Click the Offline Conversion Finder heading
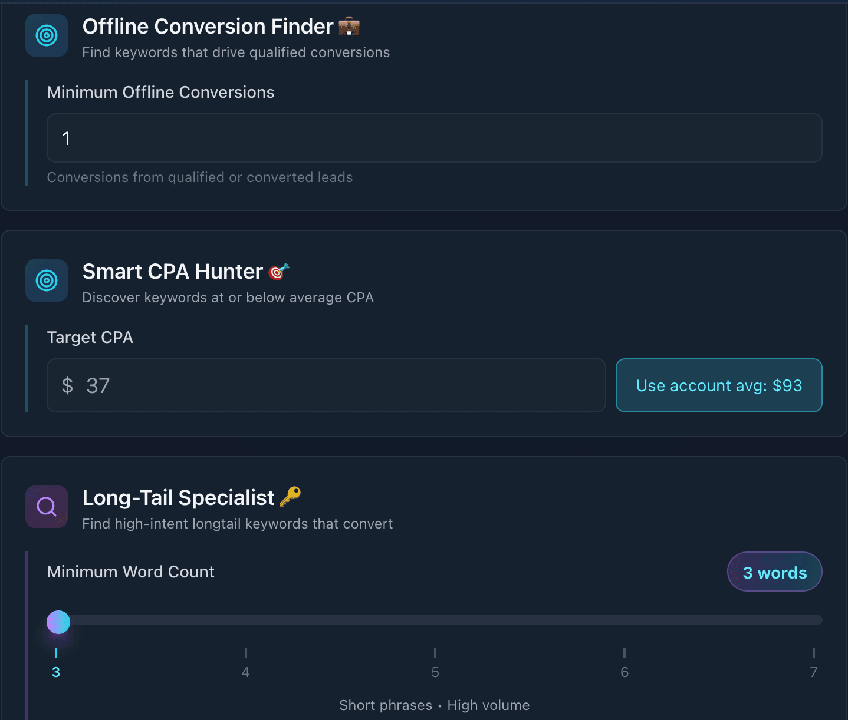 [x=208, y=27]
